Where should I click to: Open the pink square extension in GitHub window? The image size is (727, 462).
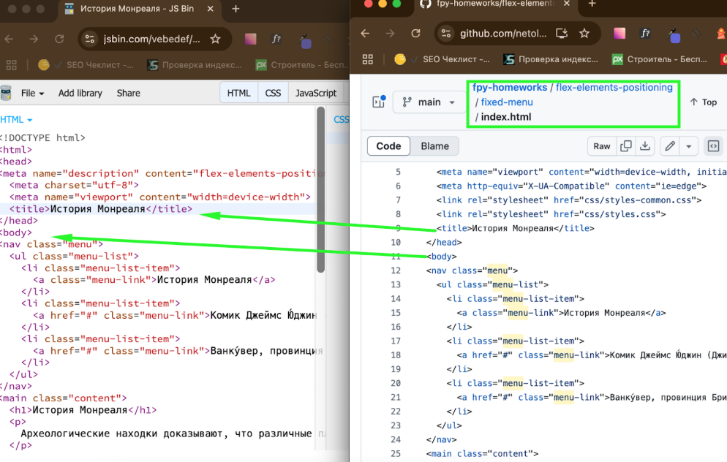coord(619,34)
